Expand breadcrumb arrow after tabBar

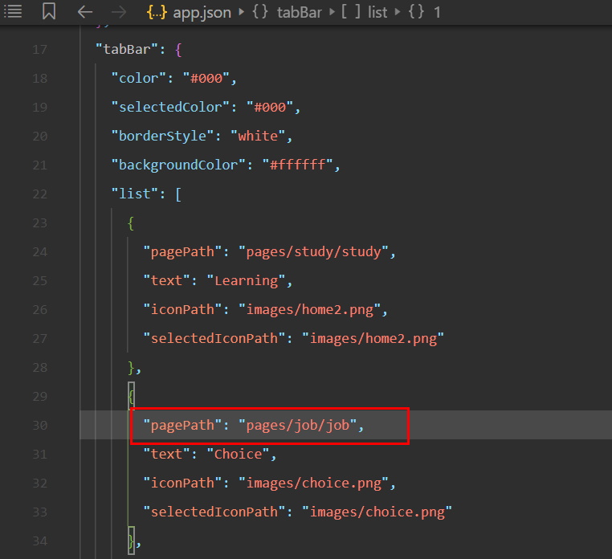coord(332,12)
